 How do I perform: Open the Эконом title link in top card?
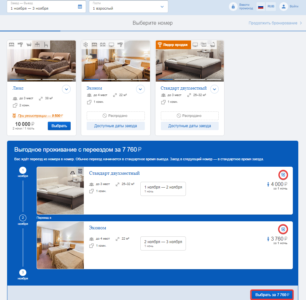[x=94, y=88]
